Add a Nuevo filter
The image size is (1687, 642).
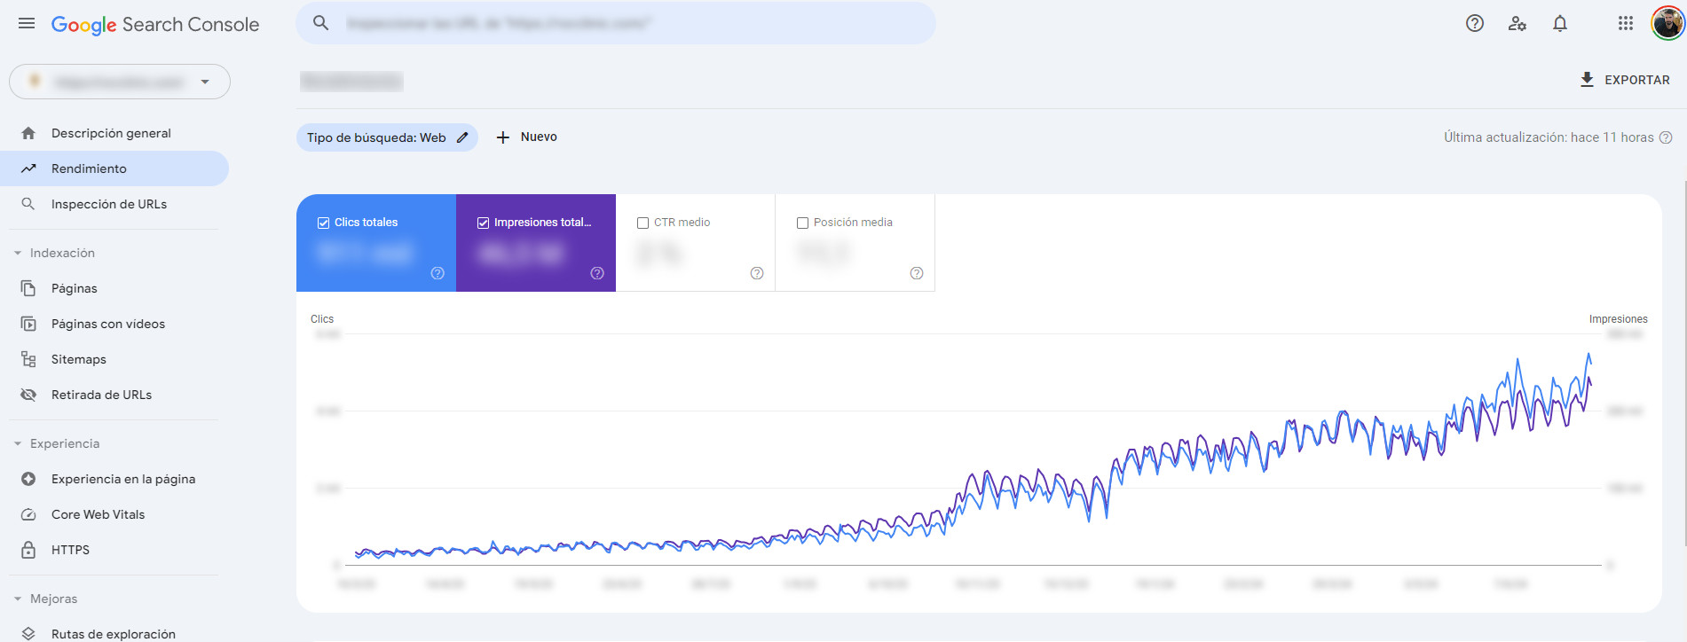pyautogui.click(x=527, y=137)
